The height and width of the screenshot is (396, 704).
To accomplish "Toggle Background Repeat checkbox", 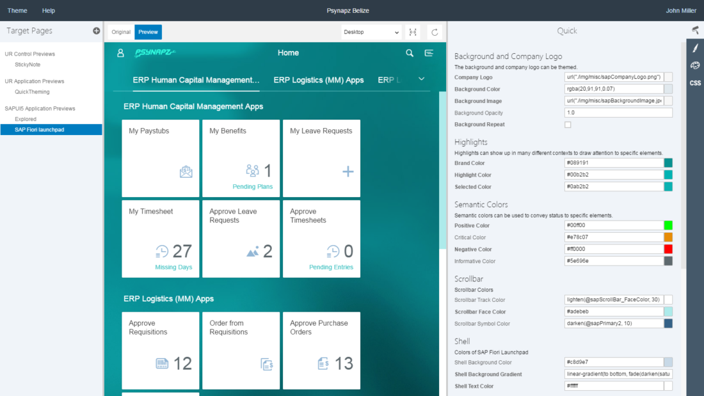I will (x=568, y=125).
